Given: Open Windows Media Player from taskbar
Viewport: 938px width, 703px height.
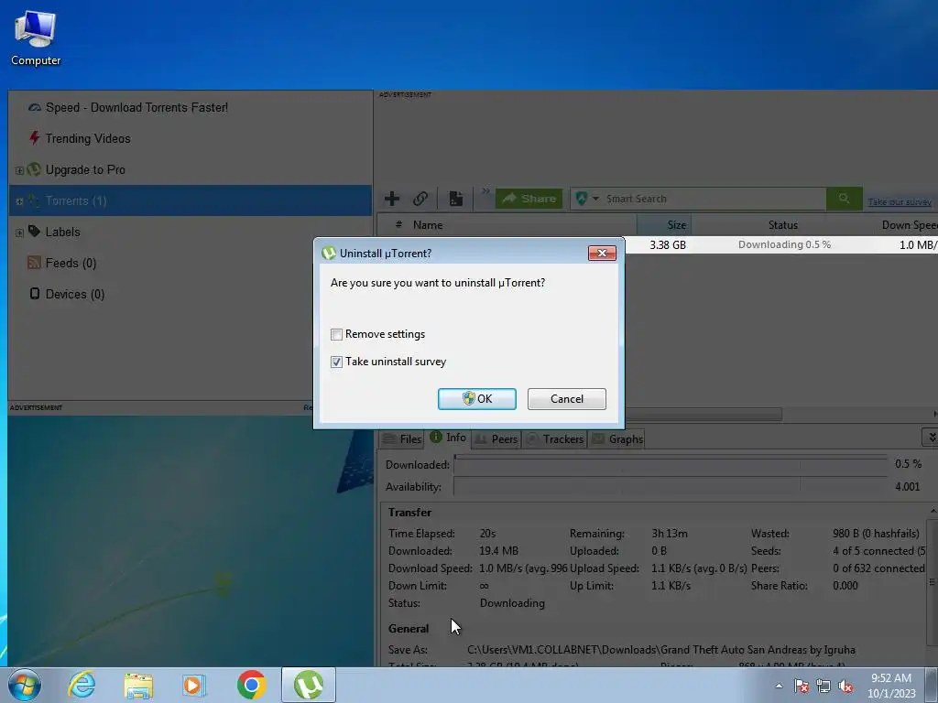Looking at the screenshot, I should coord(194,685).
